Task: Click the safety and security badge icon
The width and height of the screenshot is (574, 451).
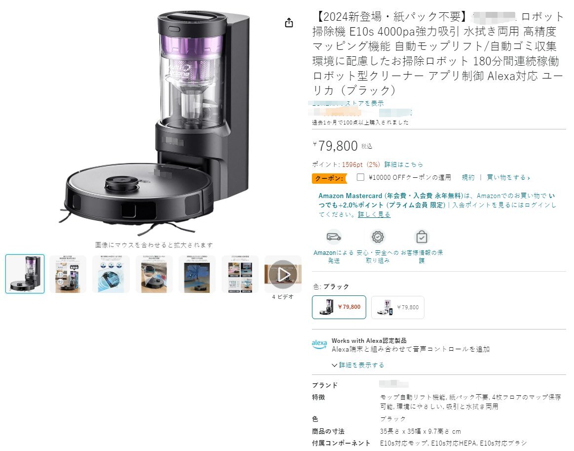Action: (378, 237)
